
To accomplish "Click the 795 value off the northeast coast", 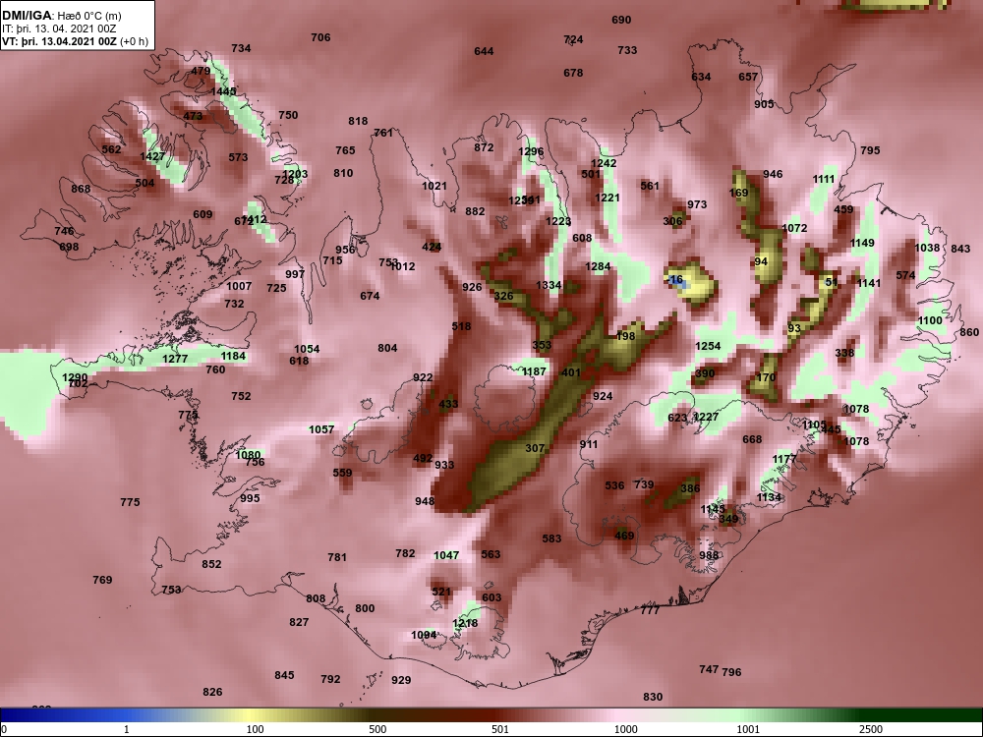I will point(870,150).
